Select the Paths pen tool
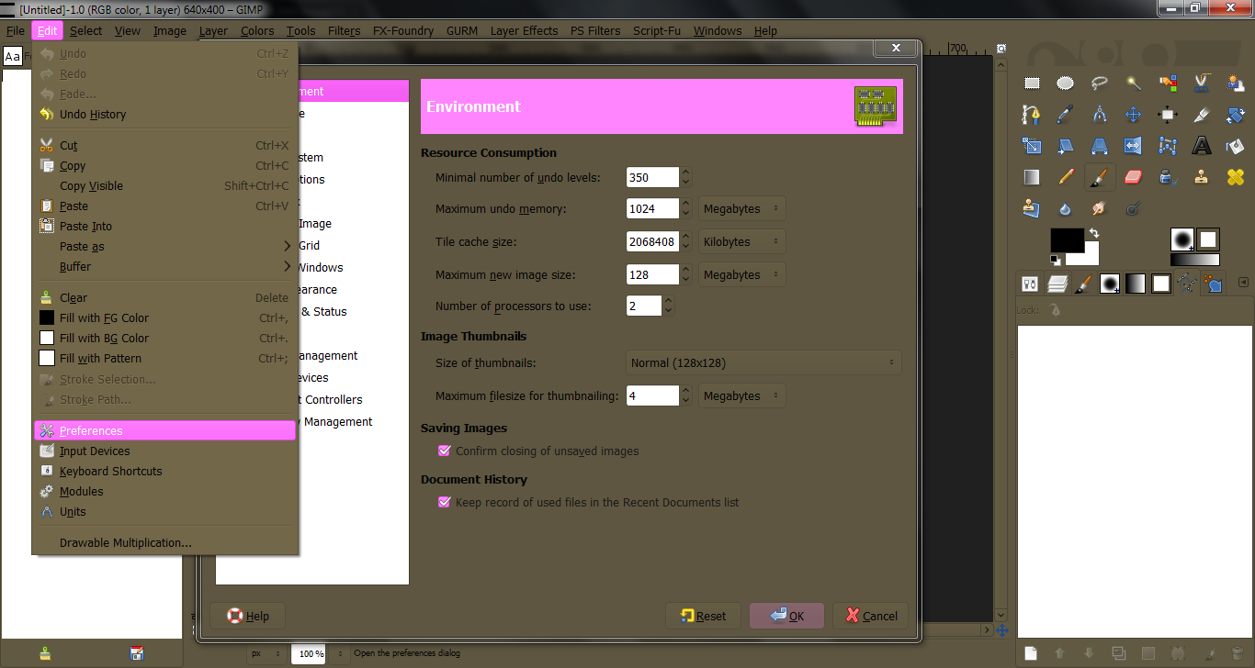The width and height of the screenshot is (1255, 668). (x=1032, y=115)
